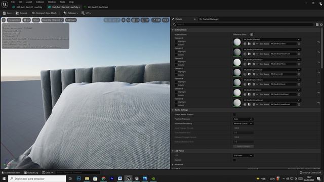This screenshot has height=182, width=324.
Task: Collapse the Material Slots section
Action: (x=173, y=30)
